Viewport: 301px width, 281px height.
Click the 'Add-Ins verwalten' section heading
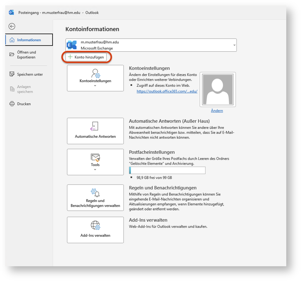click(x=148, y=220)
